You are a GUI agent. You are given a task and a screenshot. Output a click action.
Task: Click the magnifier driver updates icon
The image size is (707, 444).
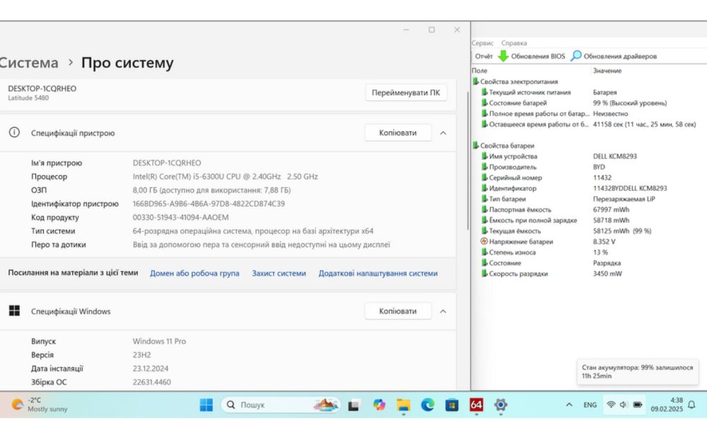click(x=575, y=56)
